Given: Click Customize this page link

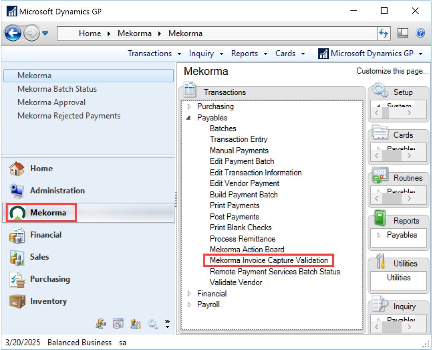Looking at the screenshot, I should tap(392, 71).
